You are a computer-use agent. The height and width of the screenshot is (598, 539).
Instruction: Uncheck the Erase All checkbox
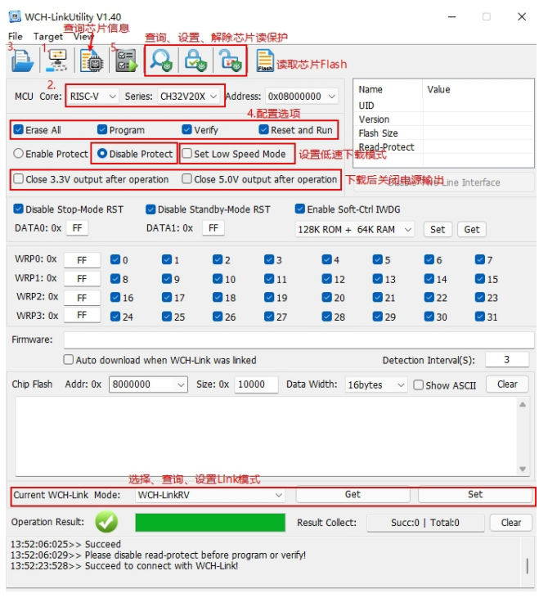(x=18, y=130)
